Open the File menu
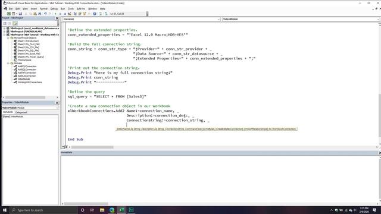This screenshot has width=381, height=214. pos(11,9)
